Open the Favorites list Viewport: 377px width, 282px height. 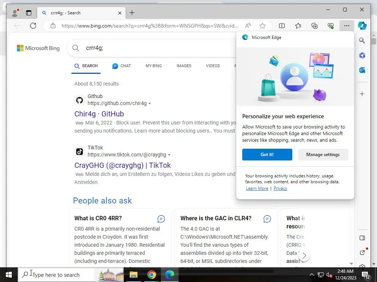(298, 26)
